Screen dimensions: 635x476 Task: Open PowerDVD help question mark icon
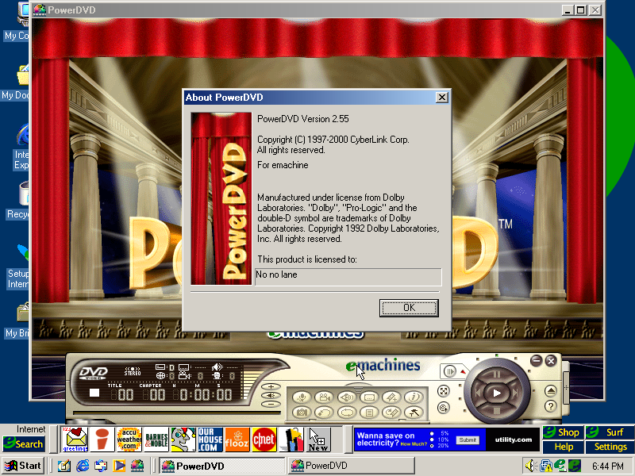pos(550,406)
